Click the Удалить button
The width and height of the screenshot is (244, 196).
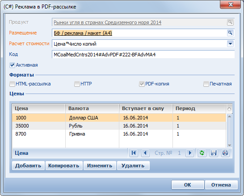[133, 166]
